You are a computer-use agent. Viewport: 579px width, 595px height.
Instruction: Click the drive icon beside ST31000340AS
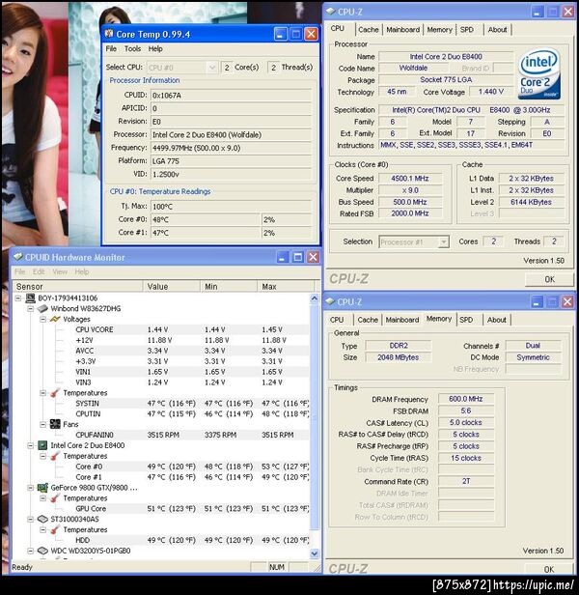[42, 519]
